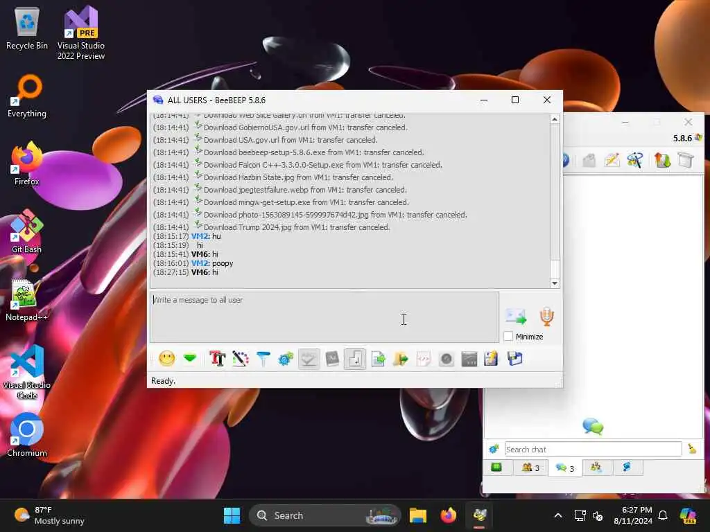Viewport: 710px width, 532px height.
Task: Switch to the blue flag tab
Action: (627, 468)
